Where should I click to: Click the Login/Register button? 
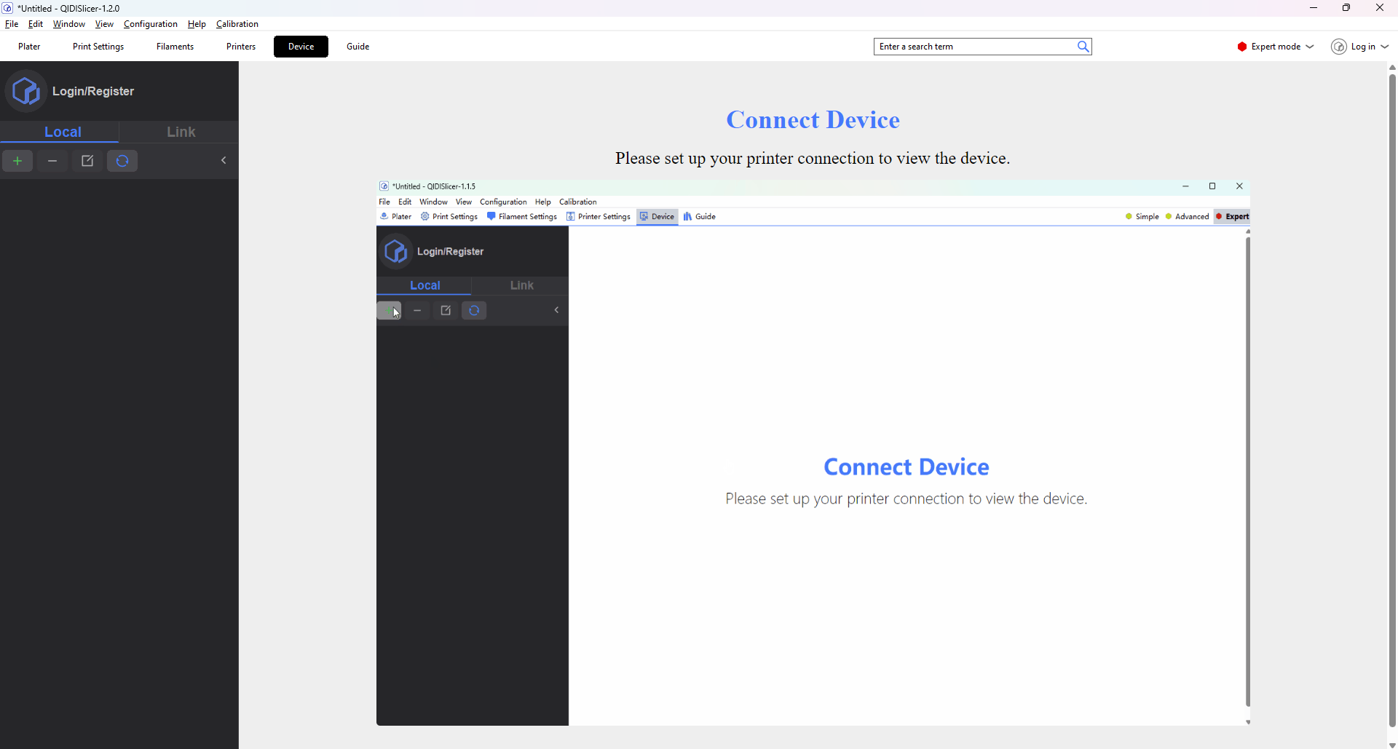[x=93, y=90]
